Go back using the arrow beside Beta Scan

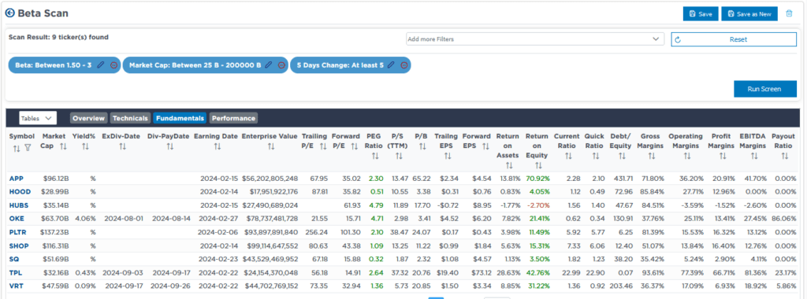pyautogui.click(x=10, y=13)
